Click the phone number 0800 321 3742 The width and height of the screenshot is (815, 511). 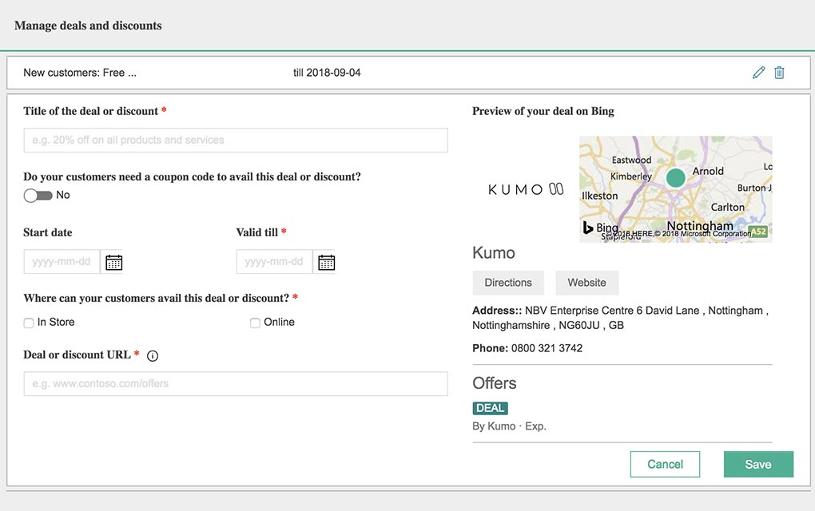click(547, 348)
